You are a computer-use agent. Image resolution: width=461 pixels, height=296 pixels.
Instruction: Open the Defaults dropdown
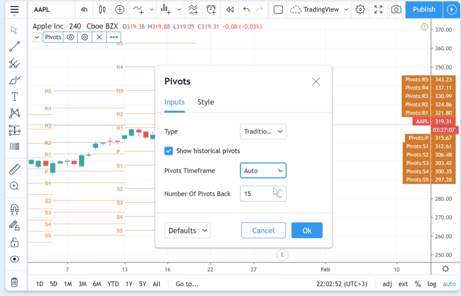click(x=187, y=230)
